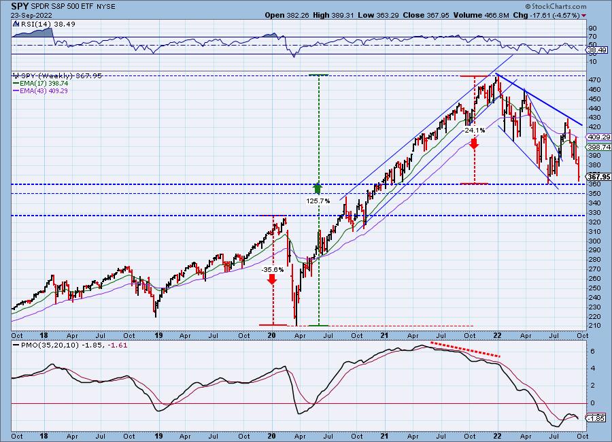Image resolution: width=612 pixels, height=442 pixels.
Task: Click the 6 level on PMO axis
Action: pyautogui.click(x=592, y=352)
